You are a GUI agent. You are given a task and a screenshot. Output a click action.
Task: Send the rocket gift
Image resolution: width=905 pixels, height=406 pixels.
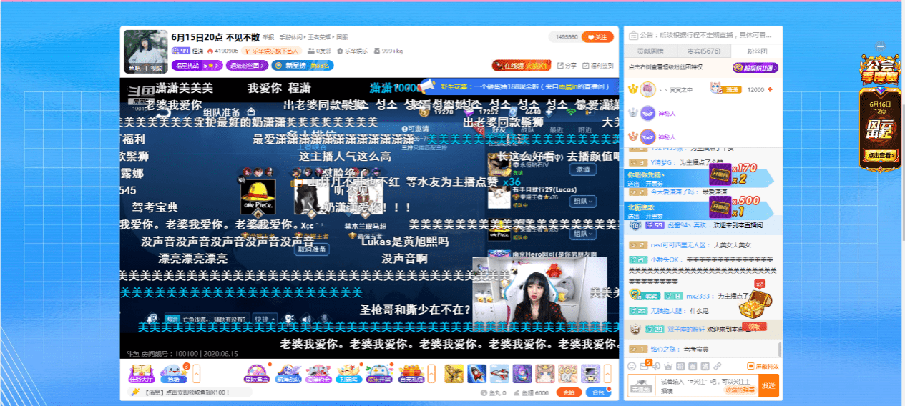(x=477, y=372)
